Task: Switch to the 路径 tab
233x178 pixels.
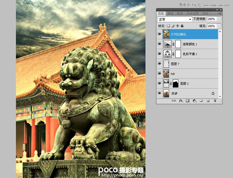Action: coord(180,14)
